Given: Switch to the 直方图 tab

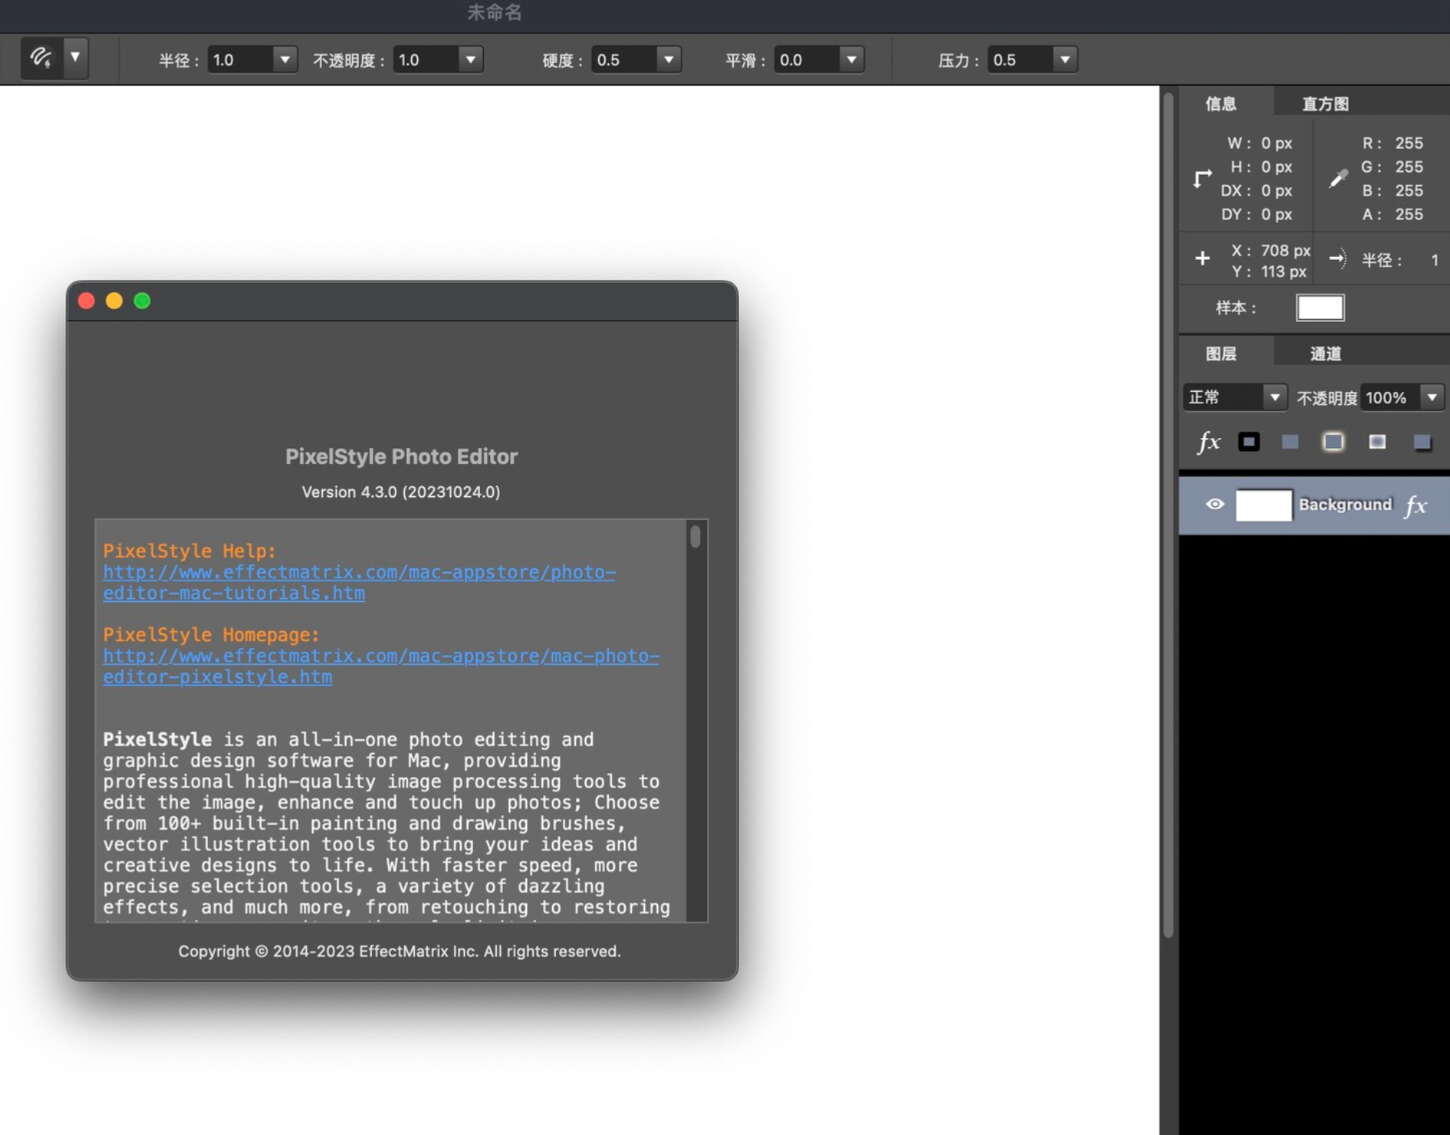Looking at the screenshot, I should coord(1326,104).
